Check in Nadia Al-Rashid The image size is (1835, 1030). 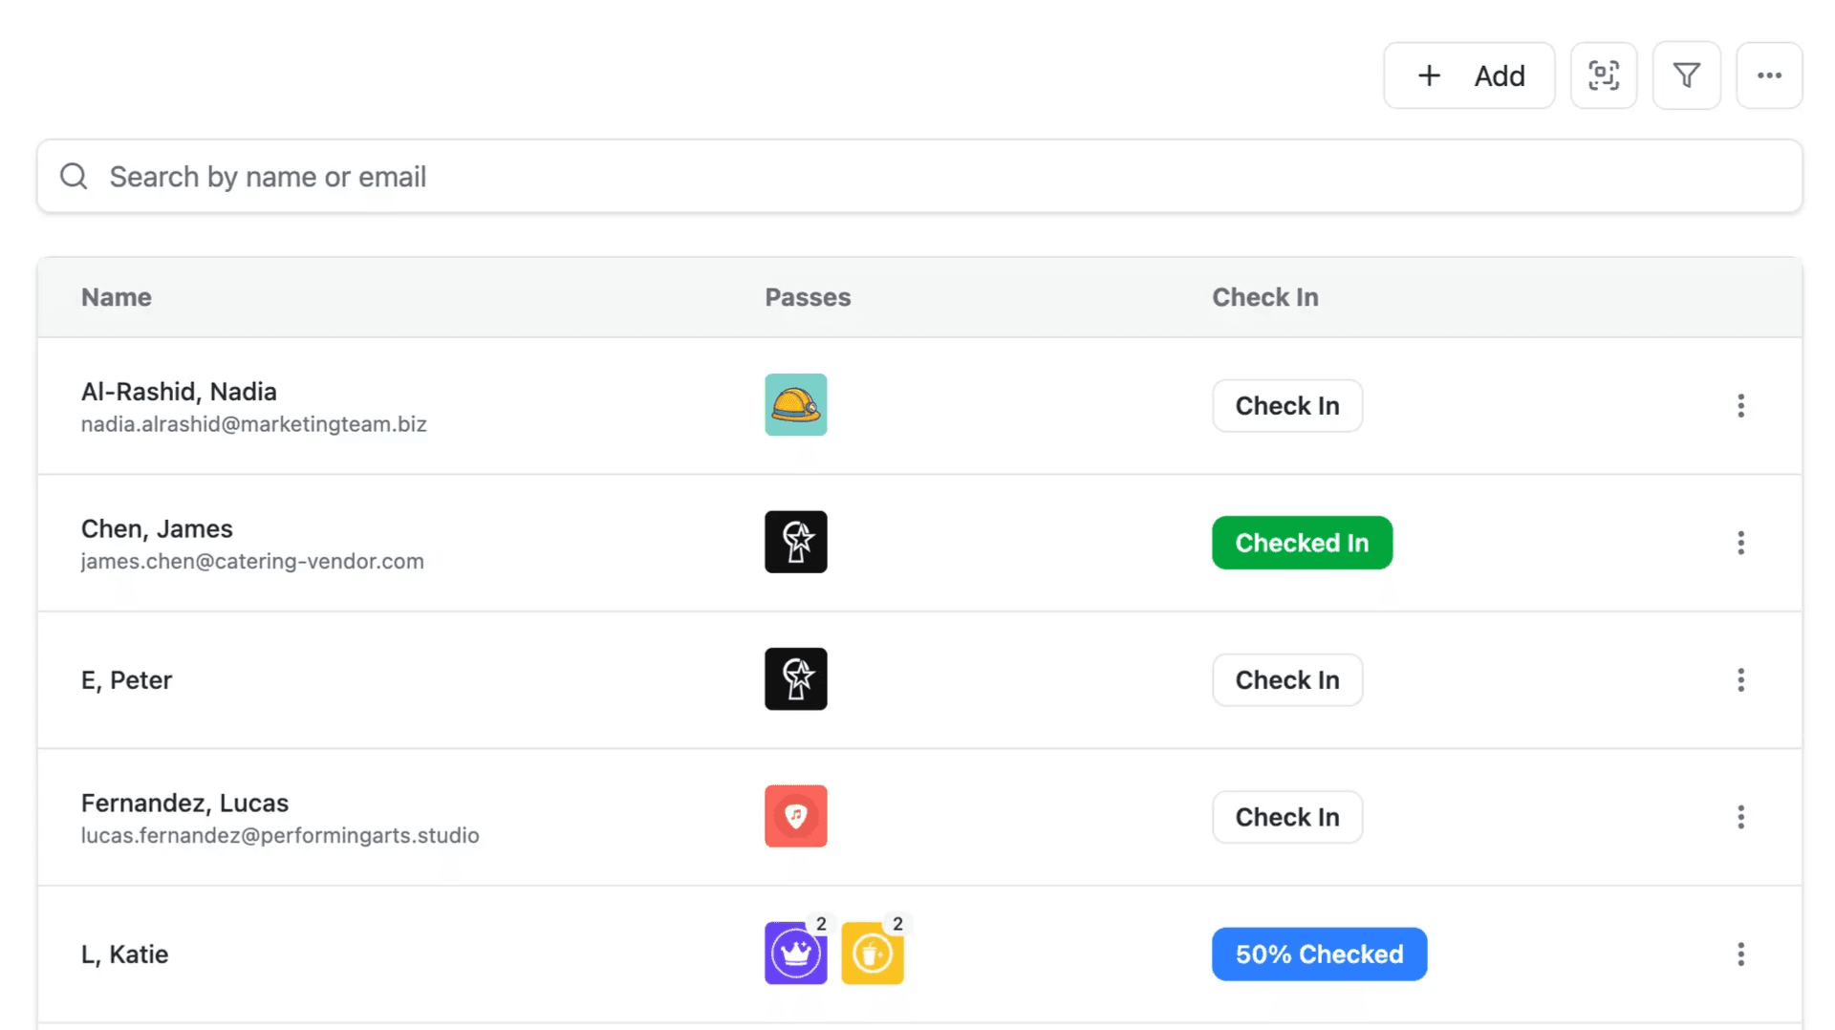[x=1287, y=406]
